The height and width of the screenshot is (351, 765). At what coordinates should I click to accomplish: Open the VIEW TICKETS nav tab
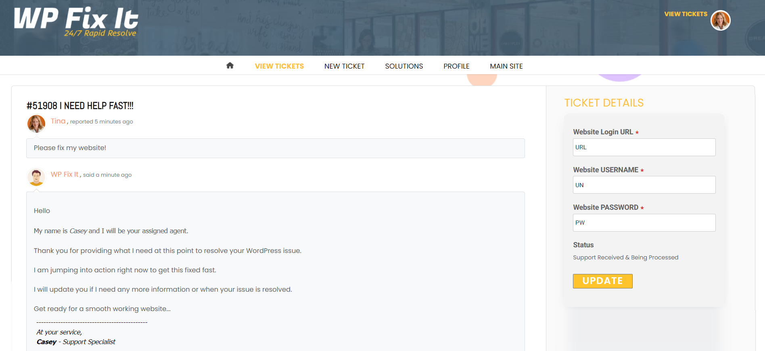[x=279, y=66]
